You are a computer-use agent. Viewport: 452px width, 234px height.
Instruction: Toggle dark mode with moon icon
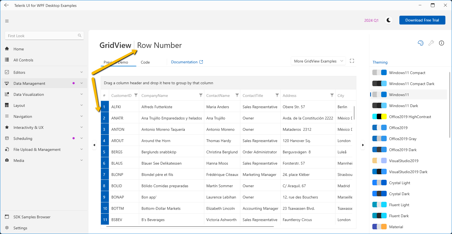coord(389,20)
